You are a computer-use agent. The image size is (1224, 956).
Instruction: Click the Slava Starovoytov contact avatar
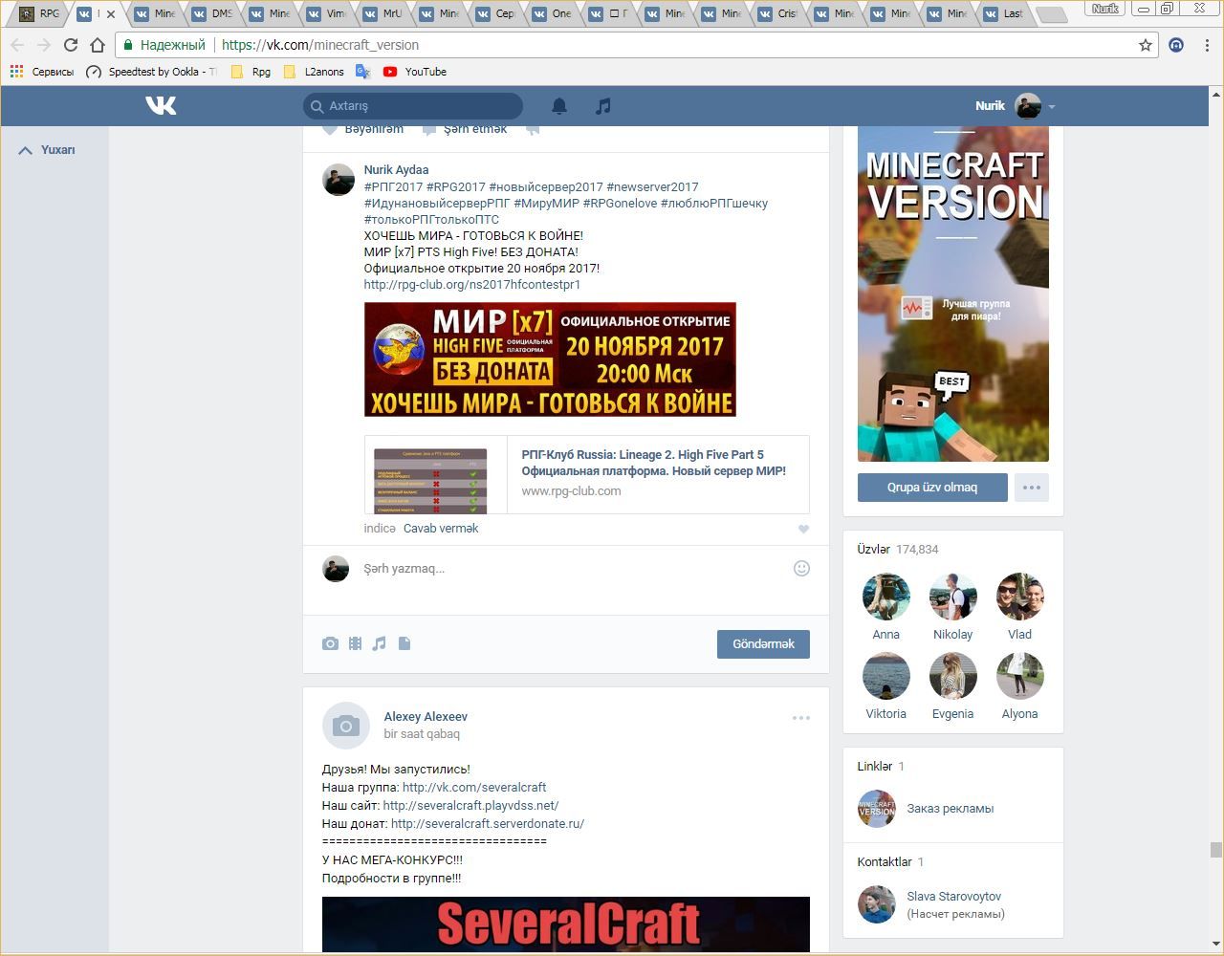tap(876, 904)
